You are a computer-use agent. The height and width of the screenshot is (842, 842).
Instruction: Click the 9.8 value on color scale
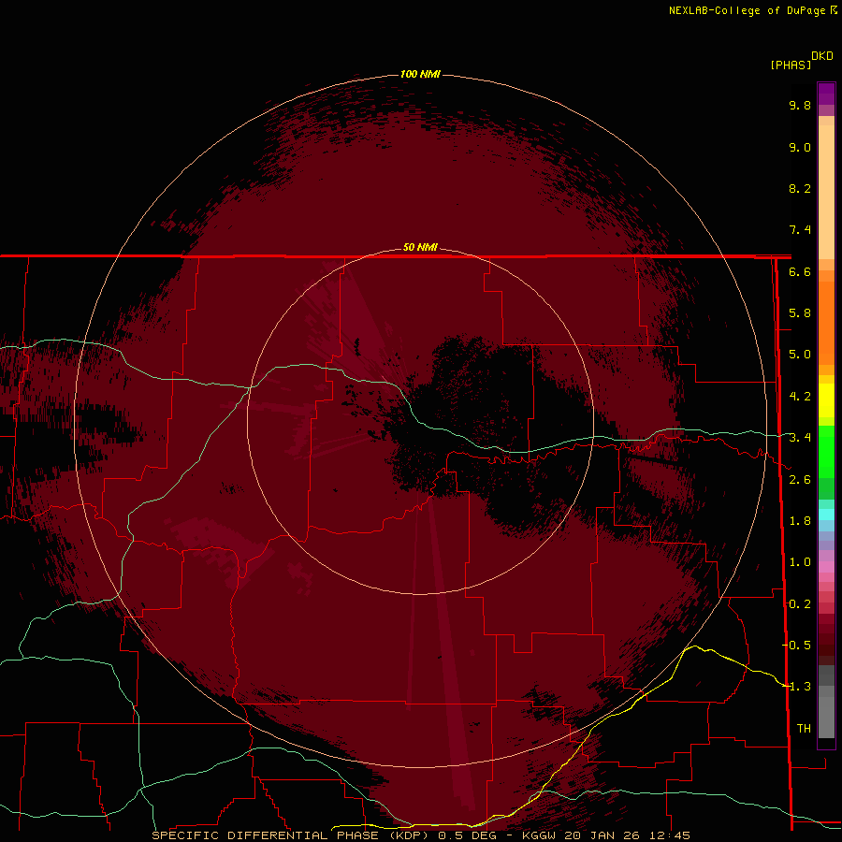point(800,105)
